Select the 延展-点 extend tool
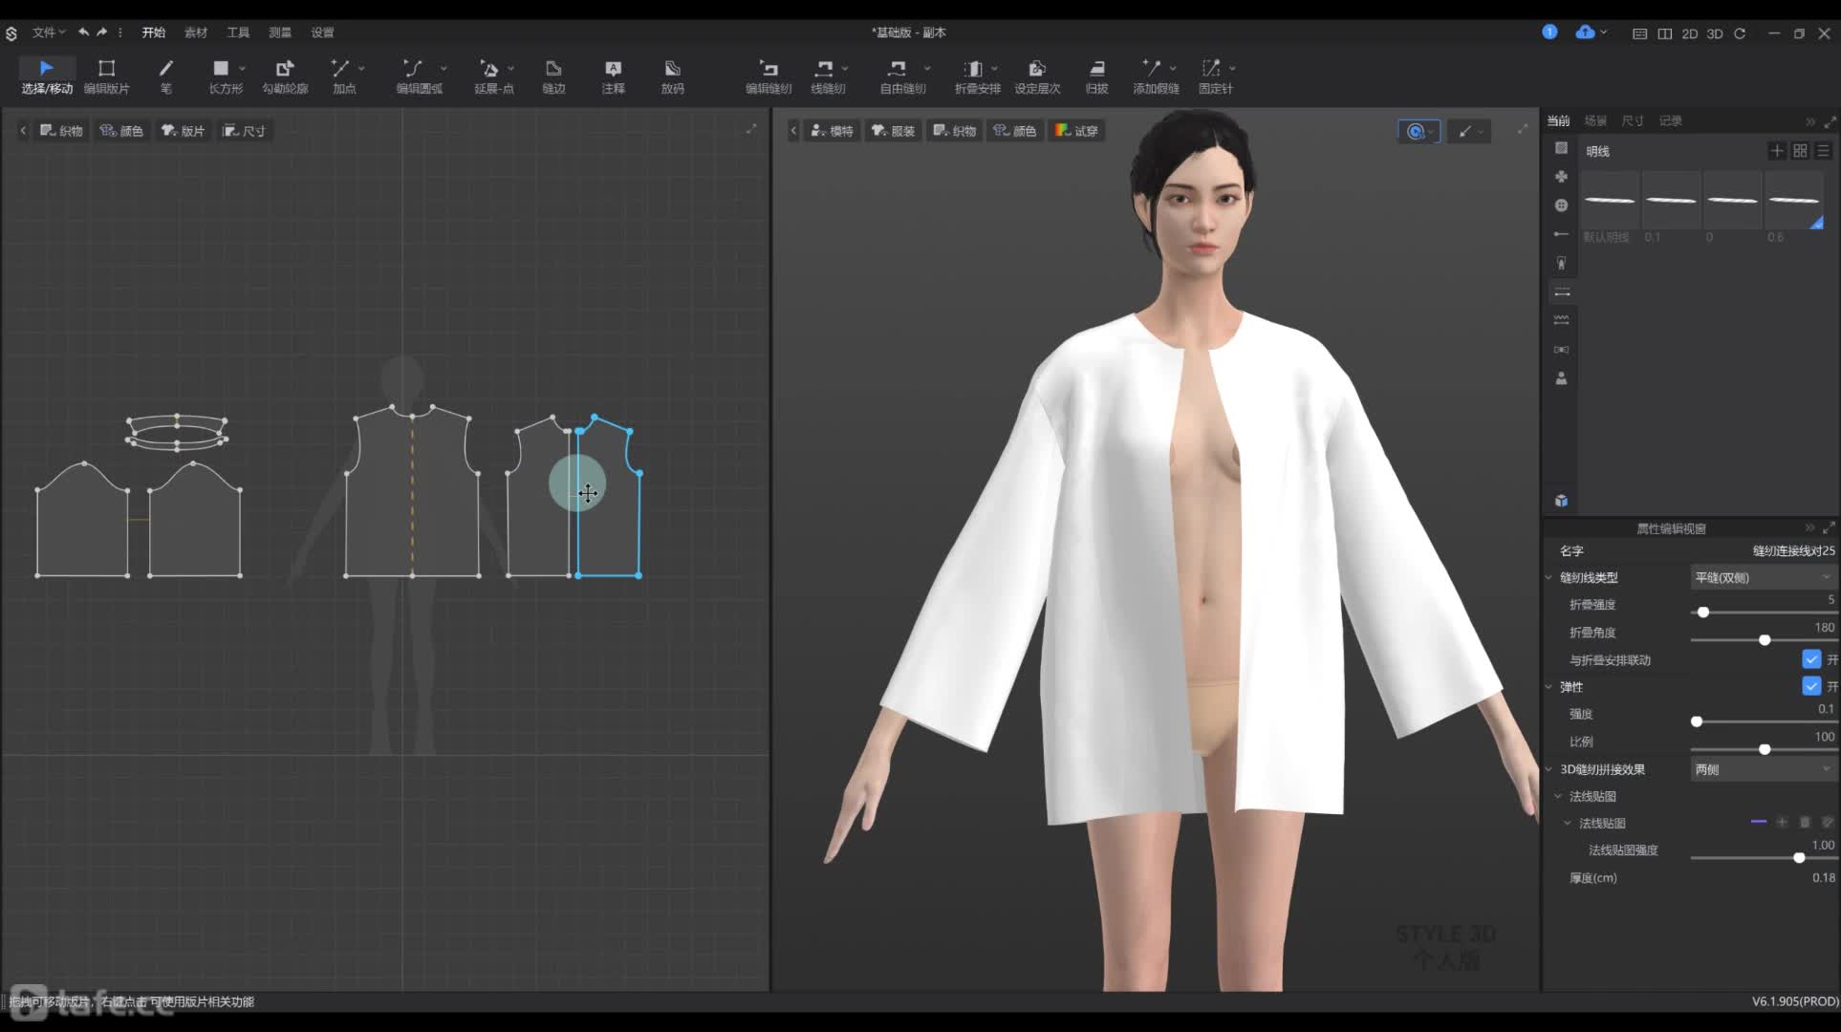Viewport: 1841px width, 1032px height. [491, 76]
